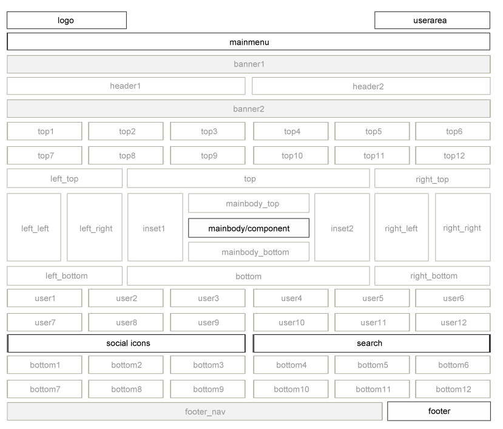The width and height of the screenshot is (503, 429).
Task: Select the banner1 position
Action: 249,64
